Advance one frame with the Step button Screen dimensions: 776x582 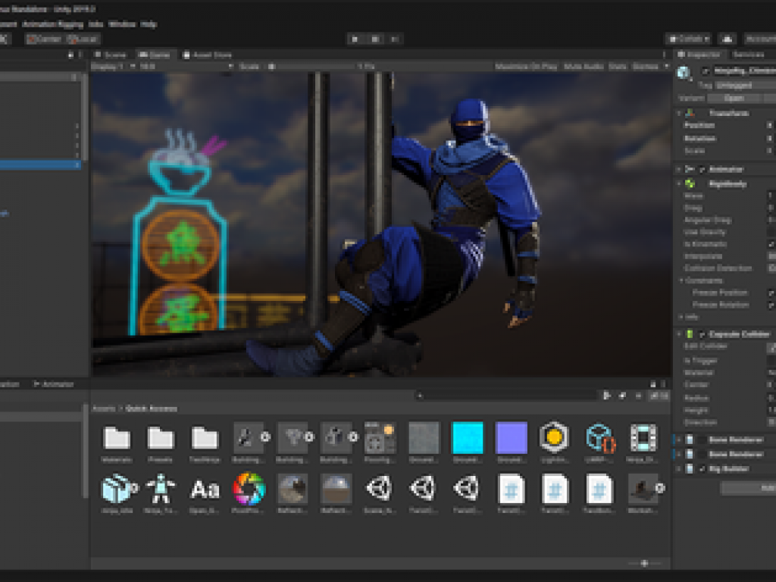(x=394, y=39)
